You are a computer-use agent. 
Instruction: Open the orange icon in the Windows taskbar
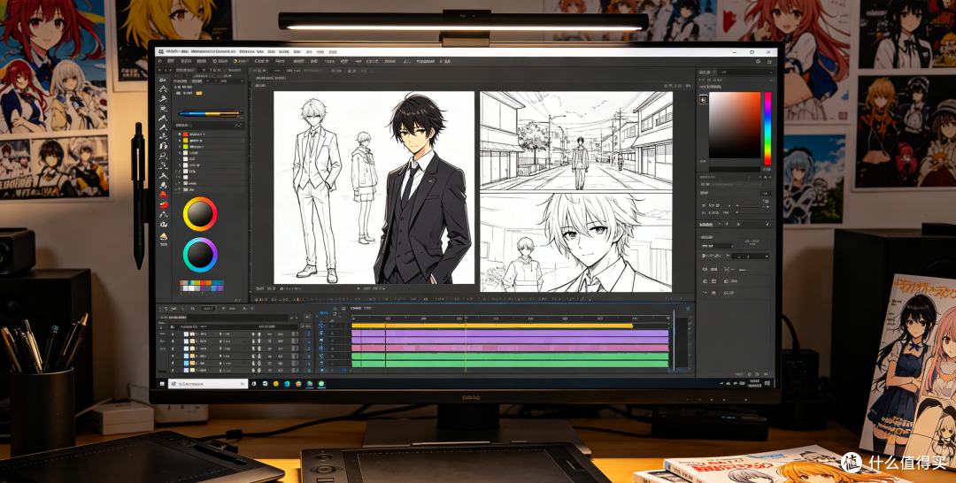298,384
